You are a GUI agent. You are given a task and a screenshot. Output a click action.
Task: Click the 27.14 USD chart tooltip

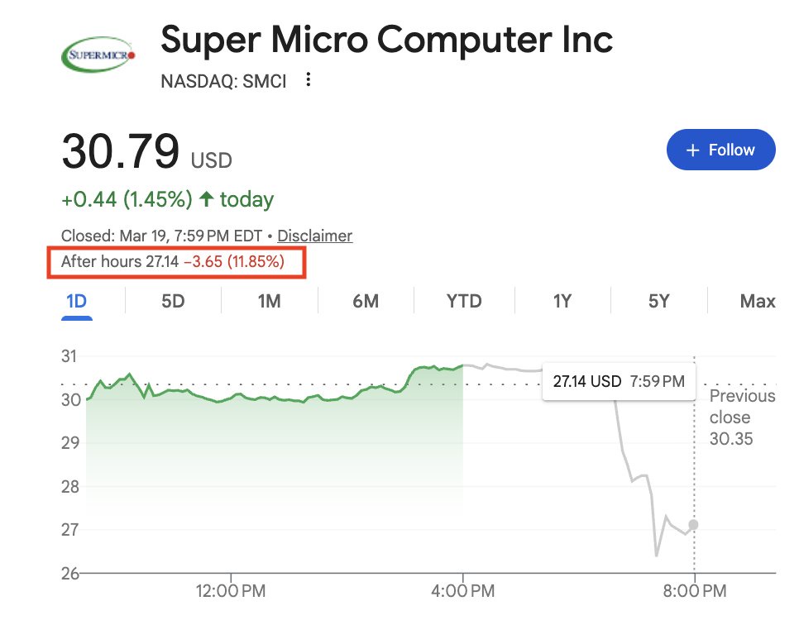point(618,381)
